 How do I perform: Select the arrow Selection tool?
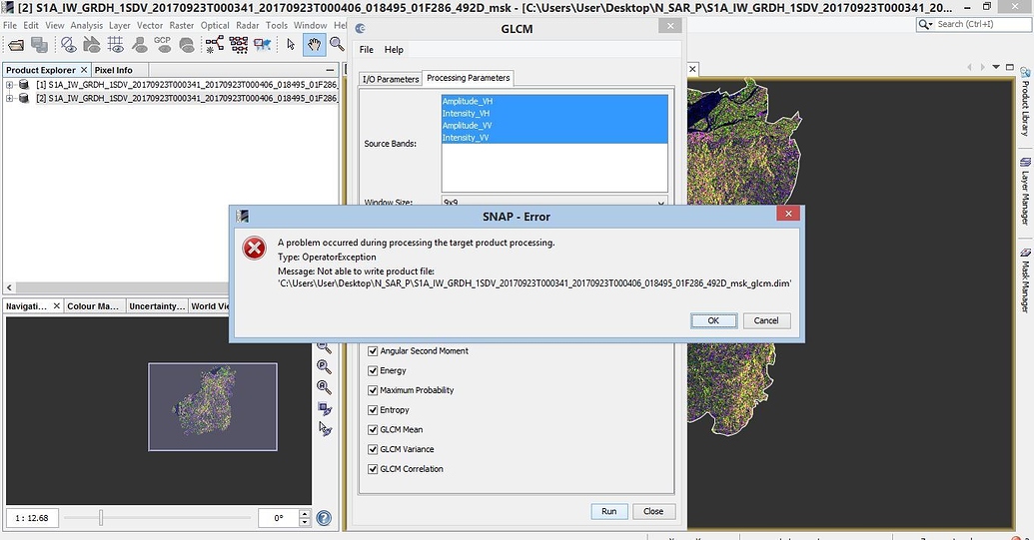291,45
